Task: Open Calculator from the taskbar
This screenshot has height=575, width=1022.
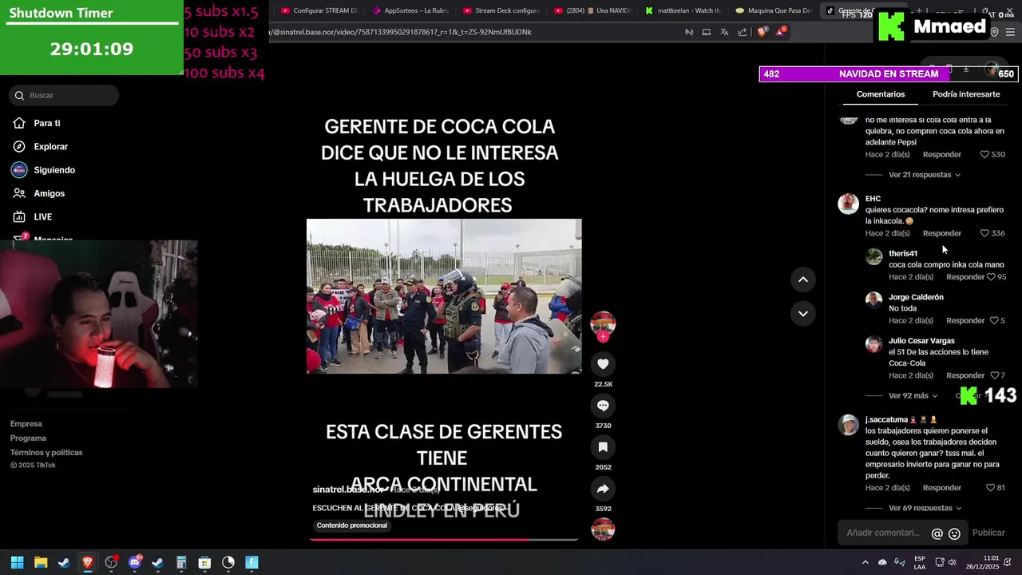Action: tap(181, 562)
